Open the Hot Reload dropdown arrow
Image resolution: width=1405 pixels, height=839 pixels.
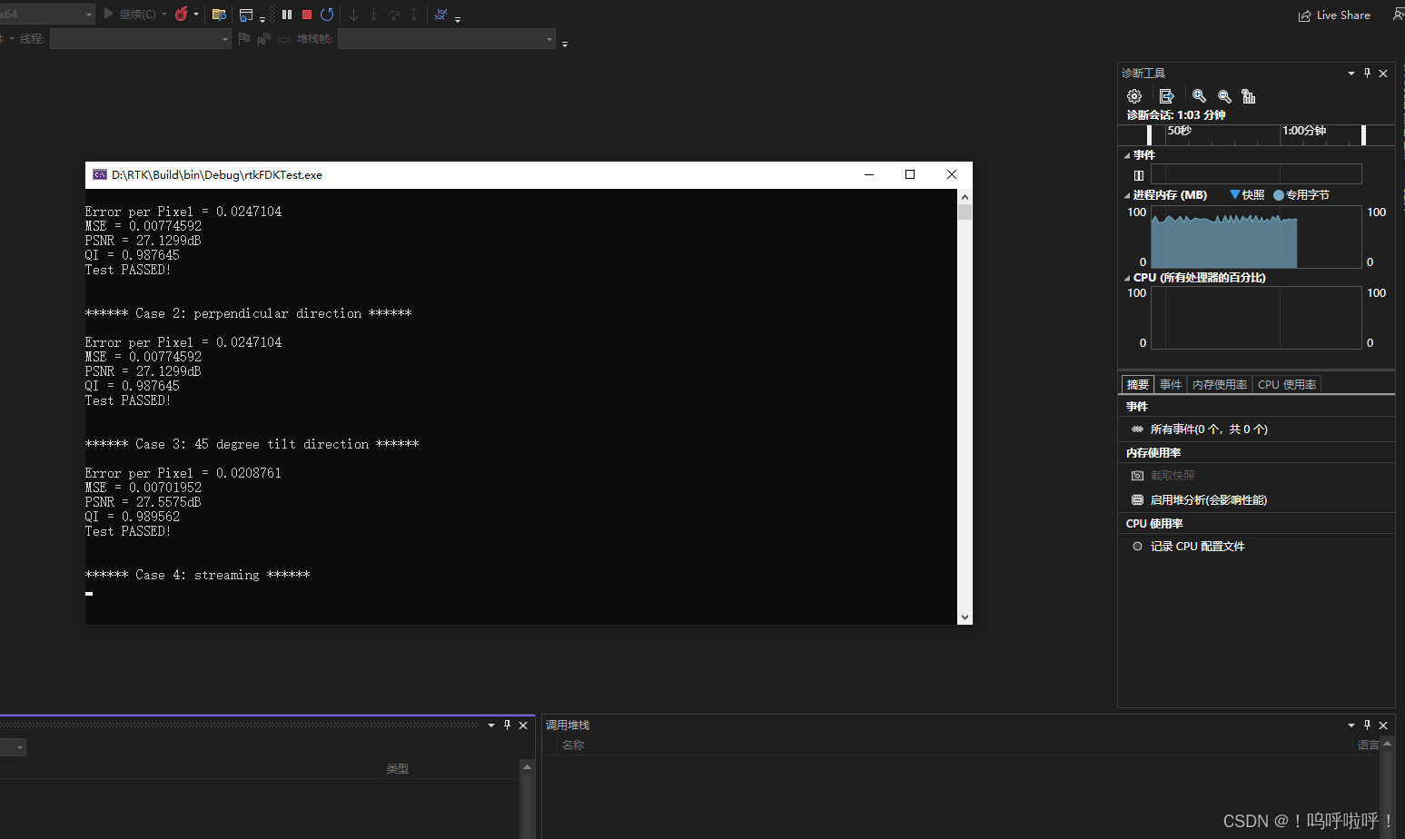(x=196, y=15)
